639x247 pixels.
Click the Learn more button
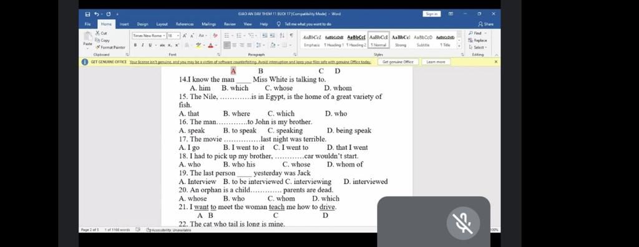436,62
